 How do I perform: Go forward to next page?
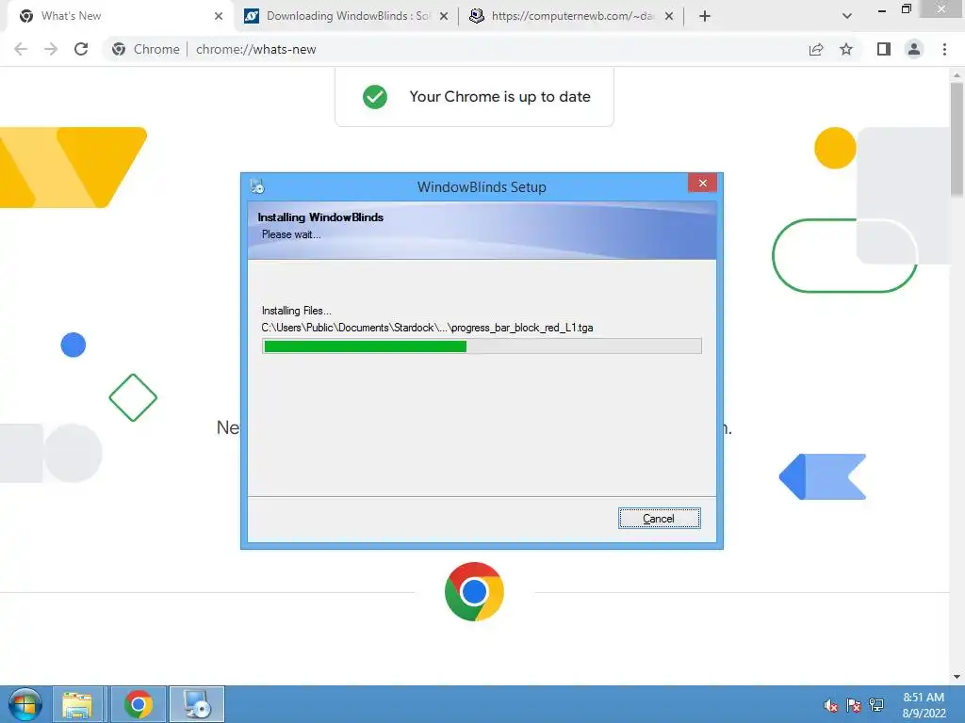coord(51,49)
